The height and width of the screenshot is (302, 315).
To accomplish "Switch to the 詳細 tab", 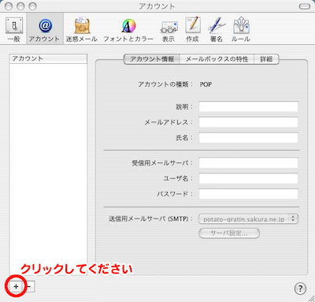I will tap(266, 59).
